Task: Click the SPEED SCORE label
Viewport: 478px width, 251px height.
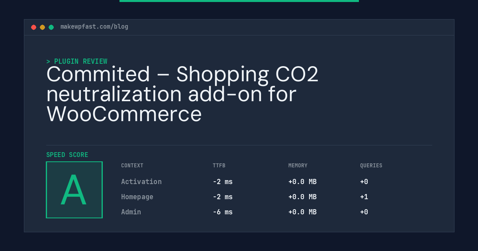Action: coord(67,155)
